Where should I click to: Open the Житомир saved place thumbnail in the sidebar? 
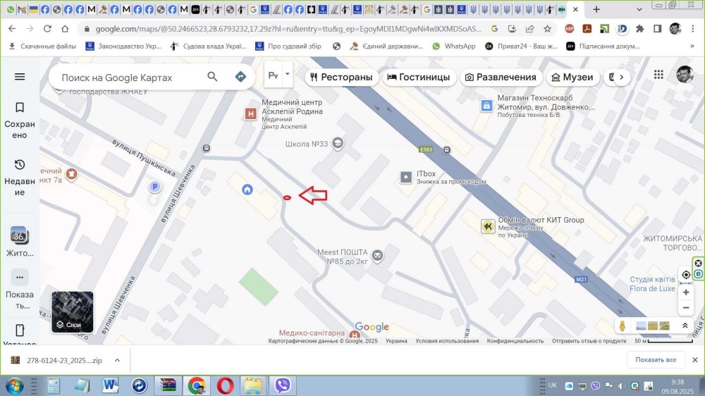[19, 235]
